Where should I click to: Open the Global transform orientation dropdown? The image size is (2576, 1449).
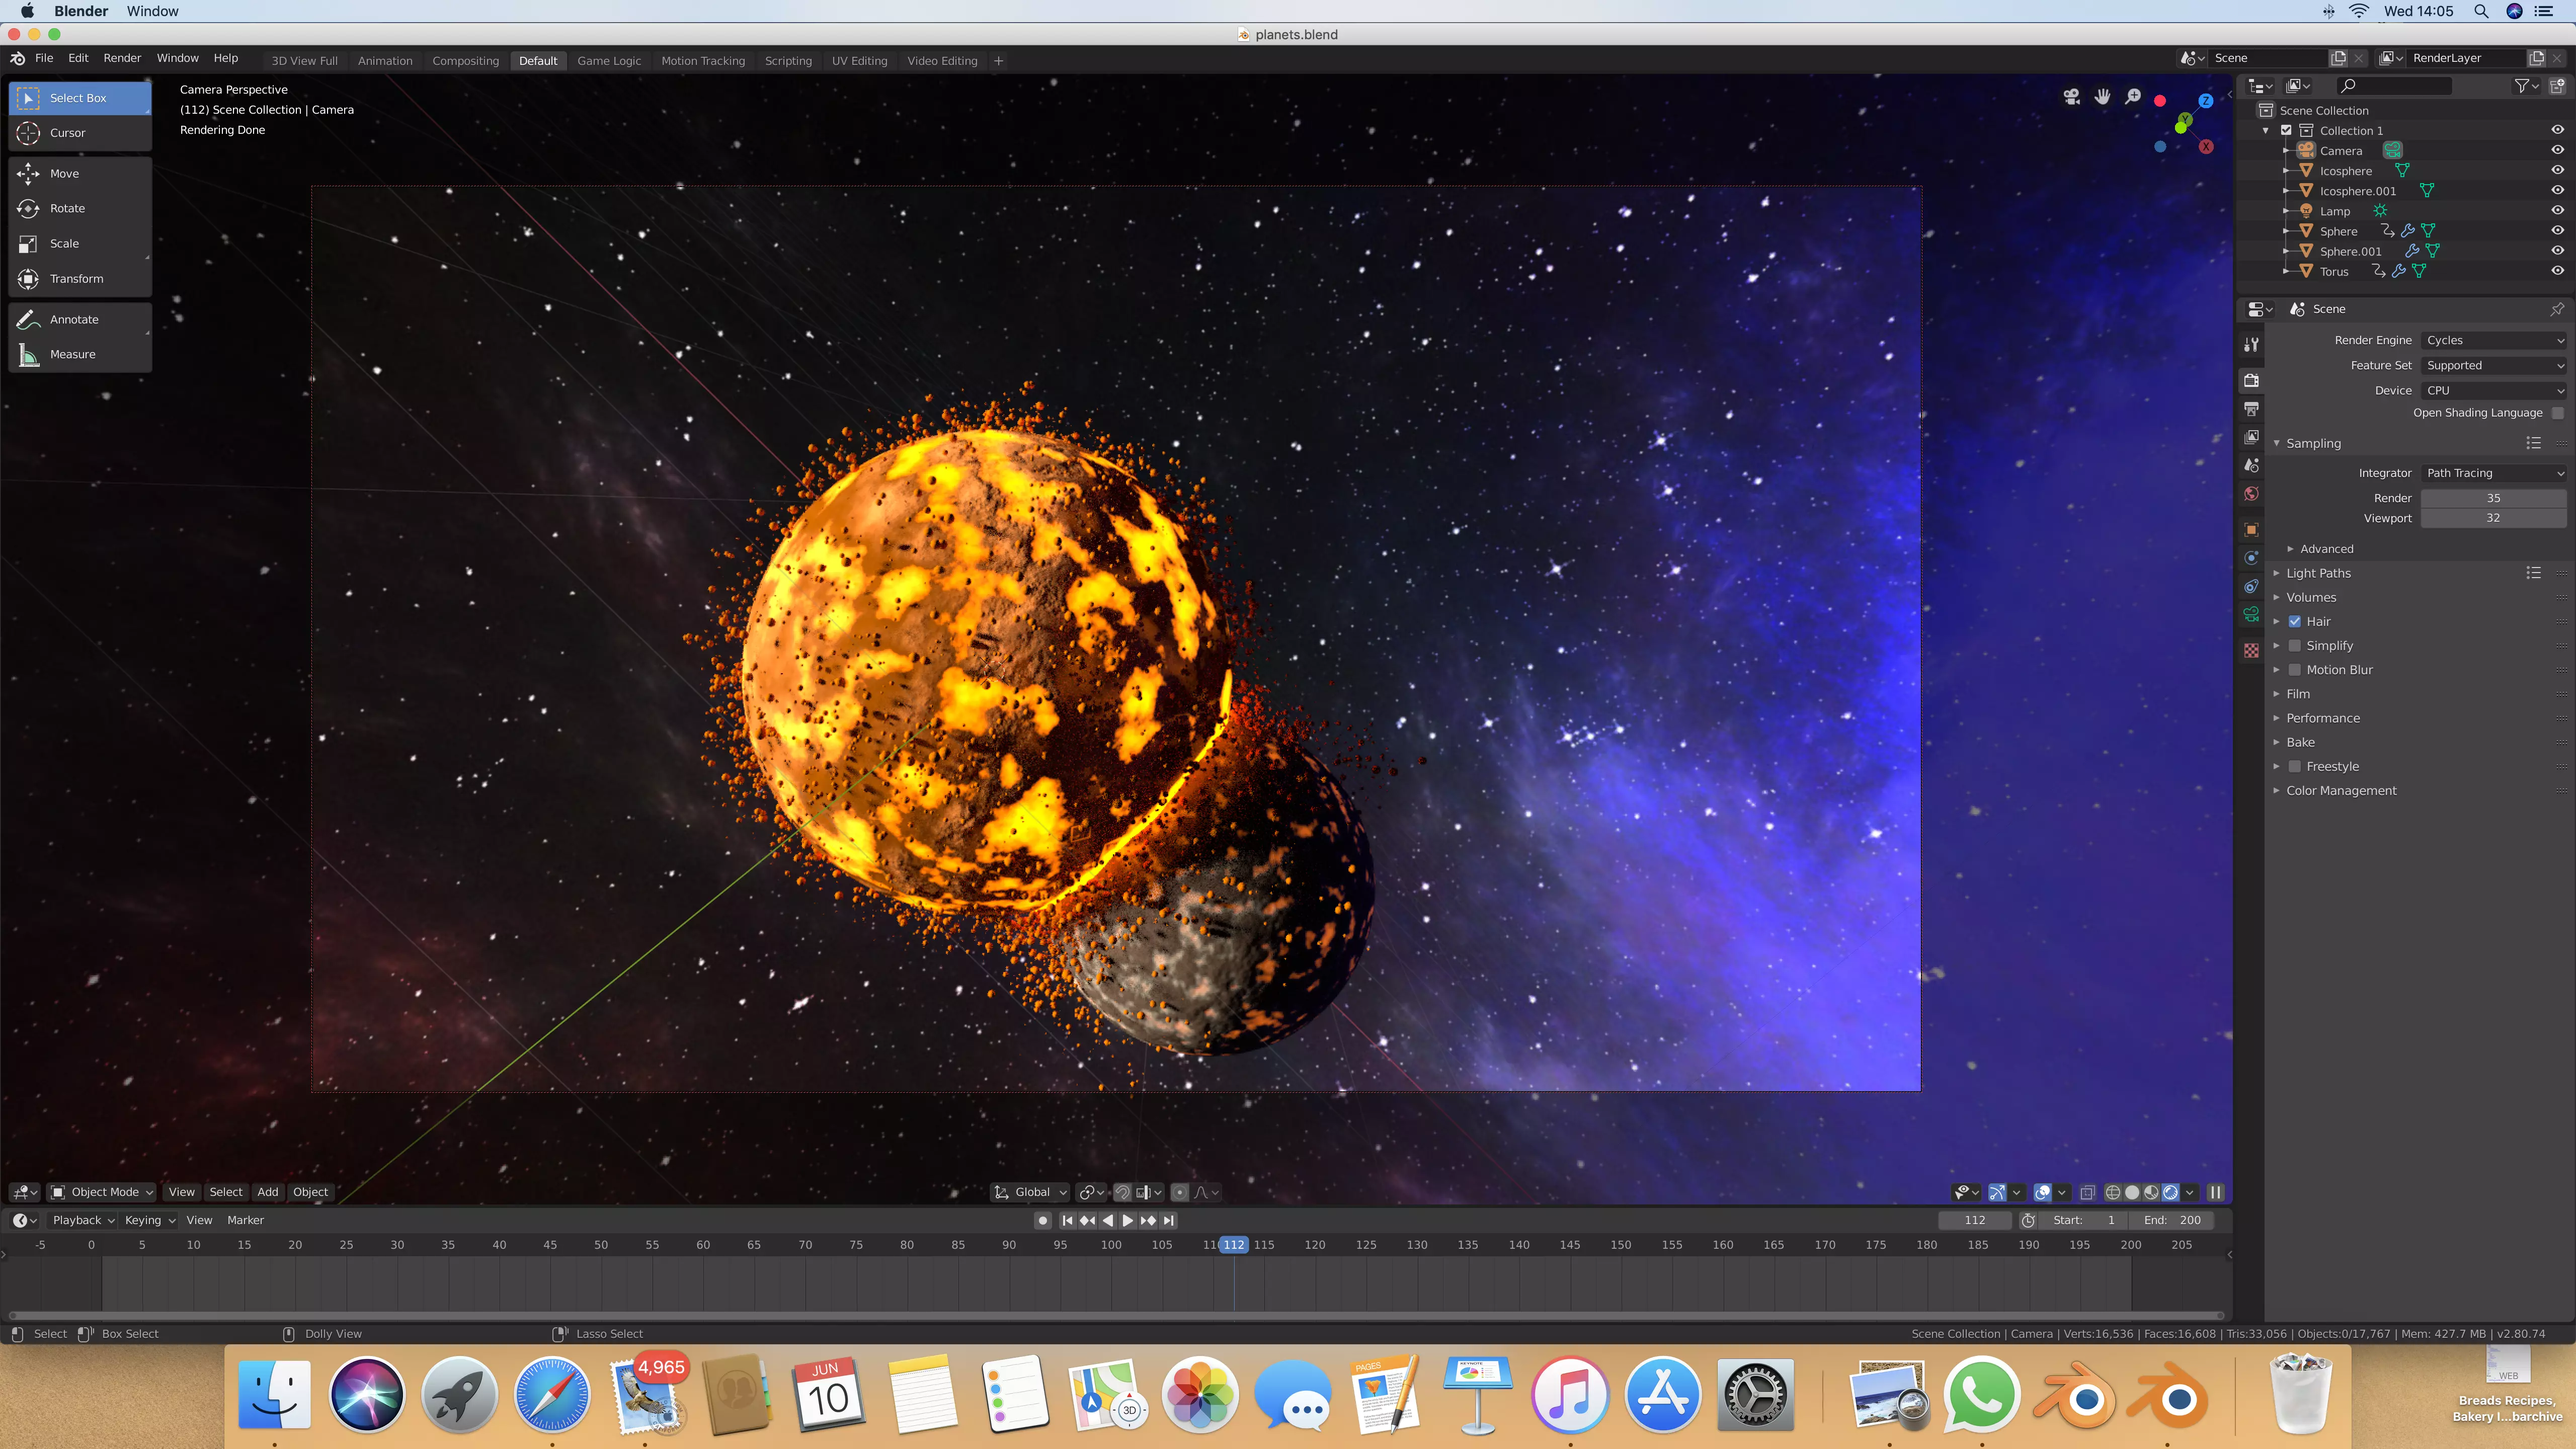tap(1030, 1193)
